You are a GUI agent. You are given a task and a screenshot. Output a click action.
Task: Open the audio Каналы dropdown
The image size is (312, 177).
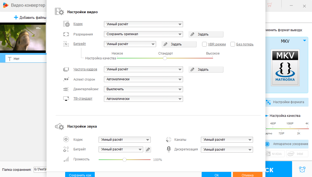click(227, 140)
